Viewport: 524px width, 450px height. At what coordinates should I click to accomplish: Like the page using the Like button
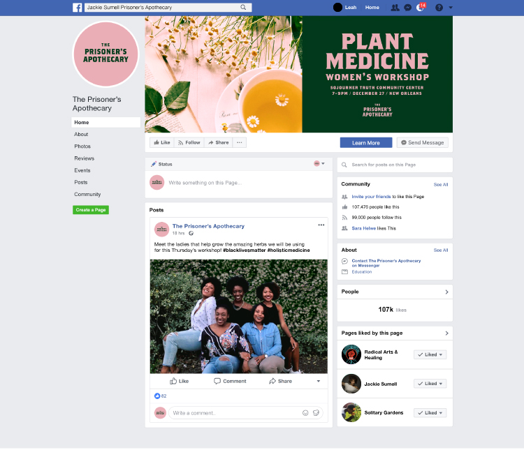[162, 142]
